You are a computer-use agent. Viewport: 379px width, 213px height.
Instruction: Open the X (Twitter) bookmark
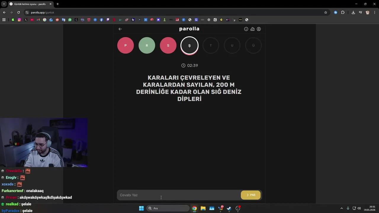[x=25, y=20]
